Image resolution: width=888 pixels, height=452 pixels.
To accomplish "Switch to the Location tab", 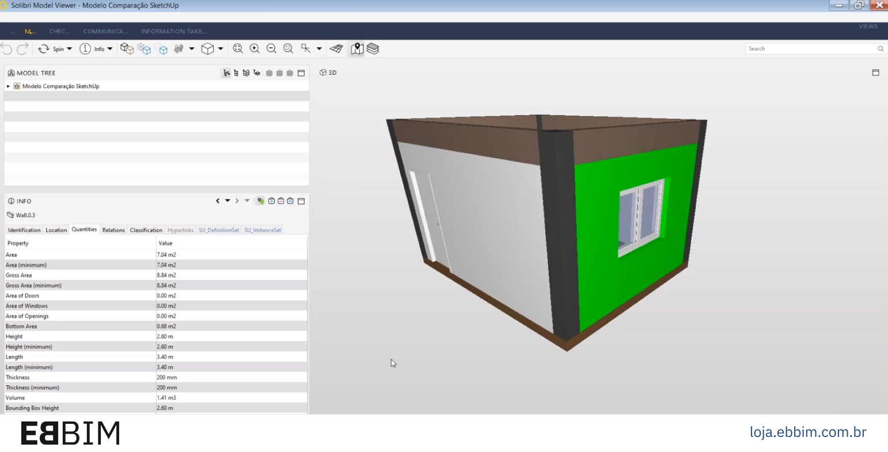I will pos(56,230).
